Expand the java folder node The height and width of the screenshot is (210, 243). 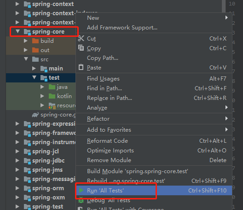point(42,87)
